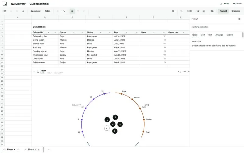Click the Owner role column header

[178, 32]
